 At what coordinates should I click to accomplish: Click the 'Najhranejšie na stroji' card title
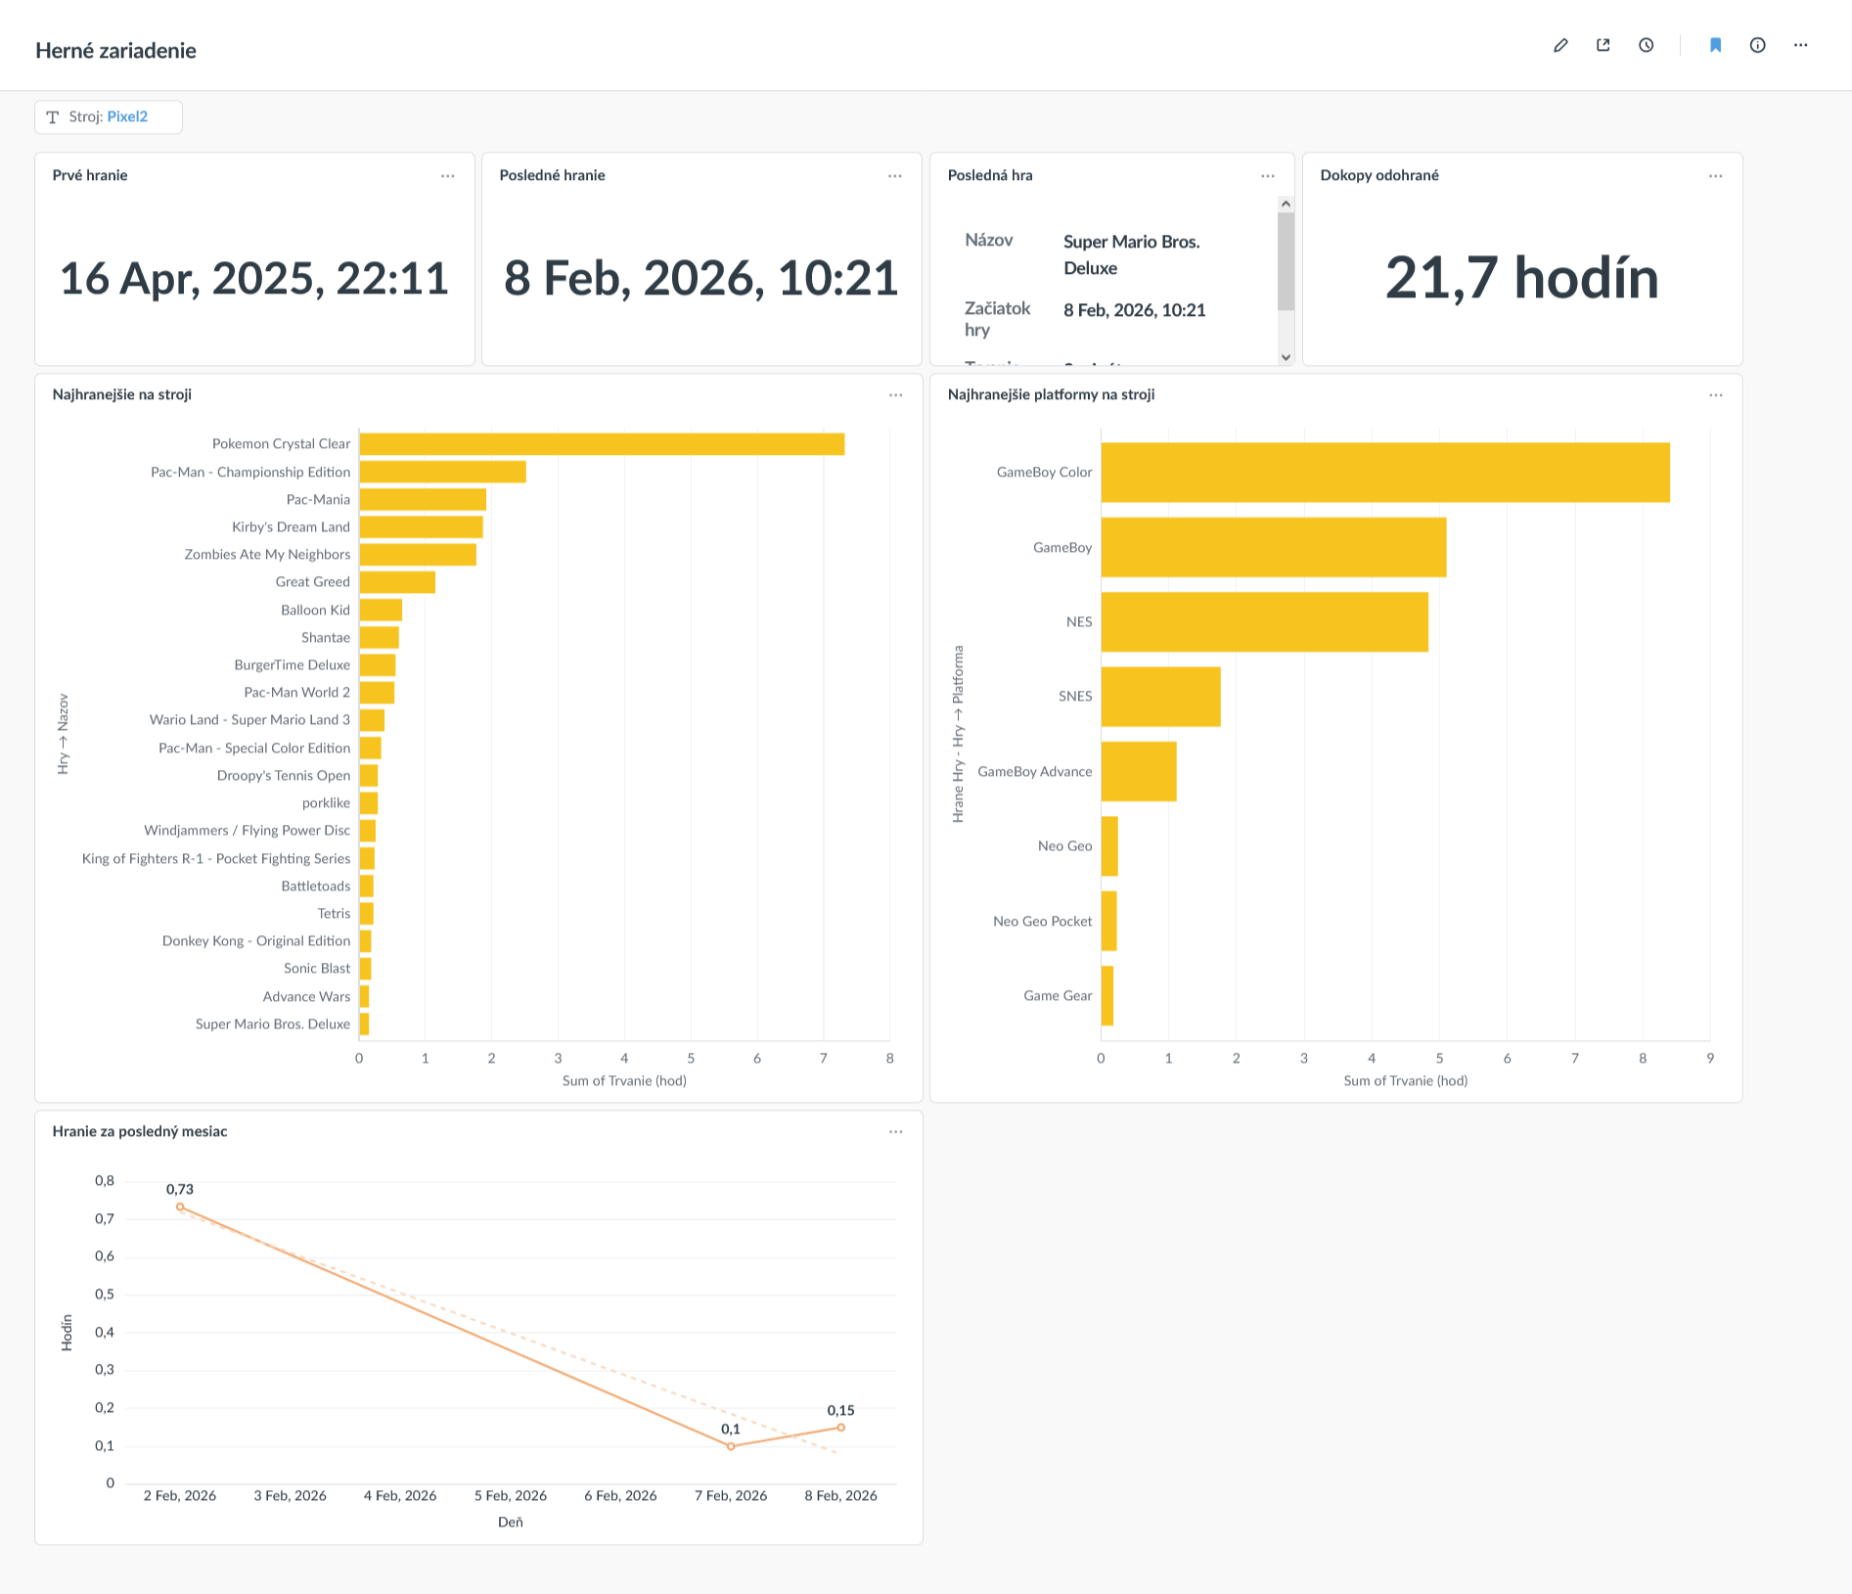click(122, 394)
